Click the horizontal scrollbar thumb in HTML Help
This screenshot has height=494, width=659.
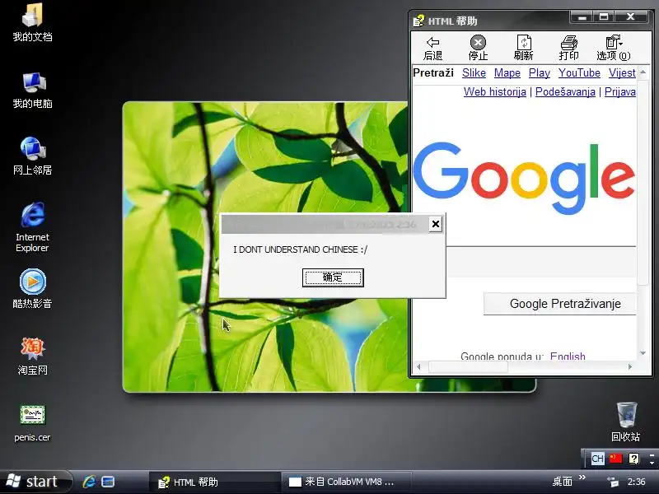pos(468,366)
